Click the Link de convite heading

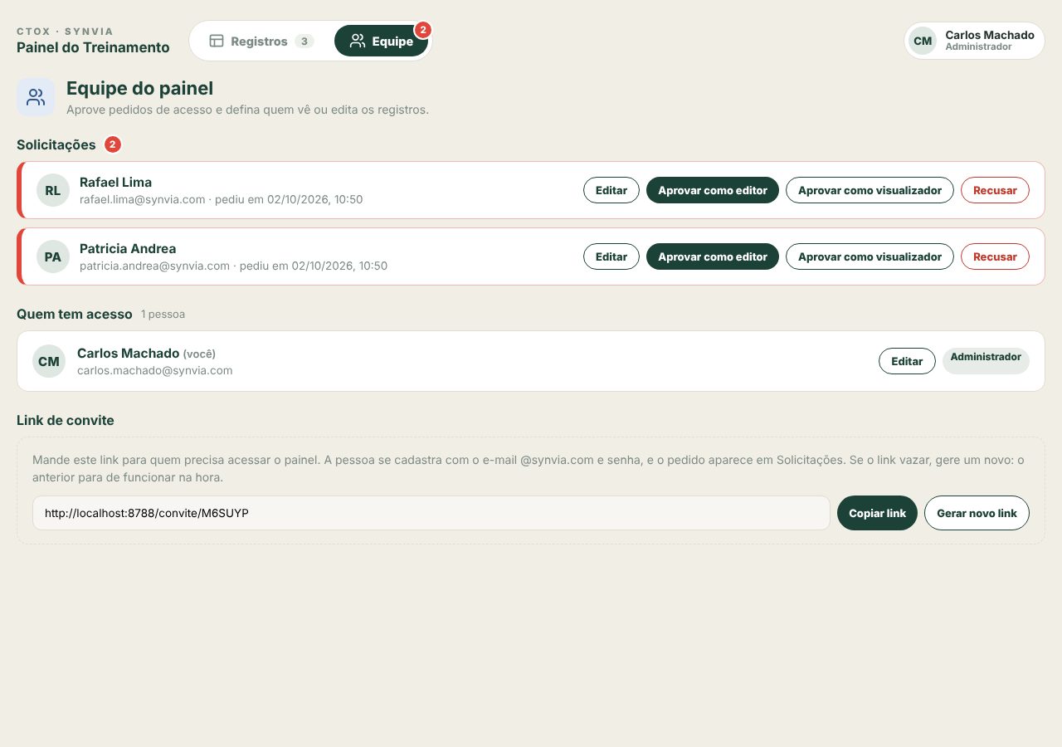coord(66,420)
